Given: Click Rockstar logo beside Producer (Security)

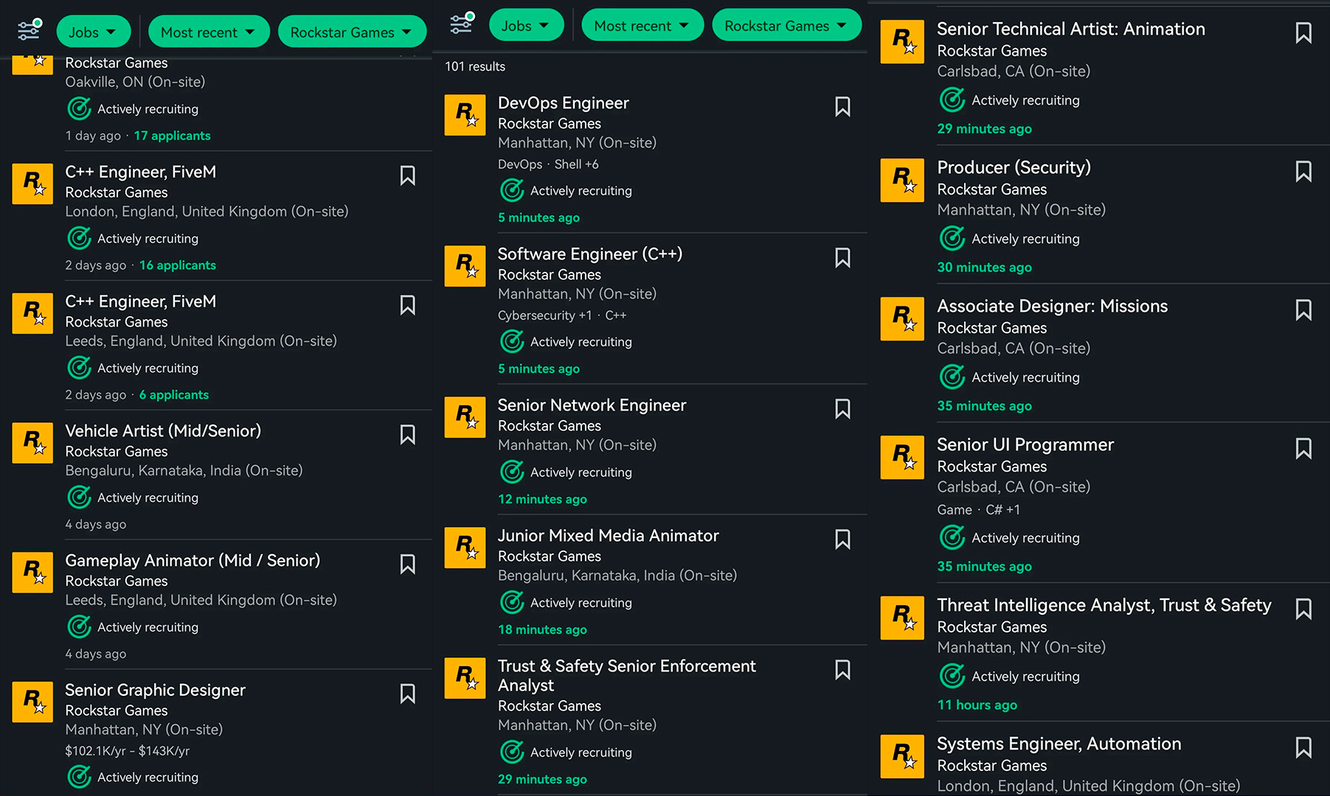Looking at the screenshot, I should 902,181.
